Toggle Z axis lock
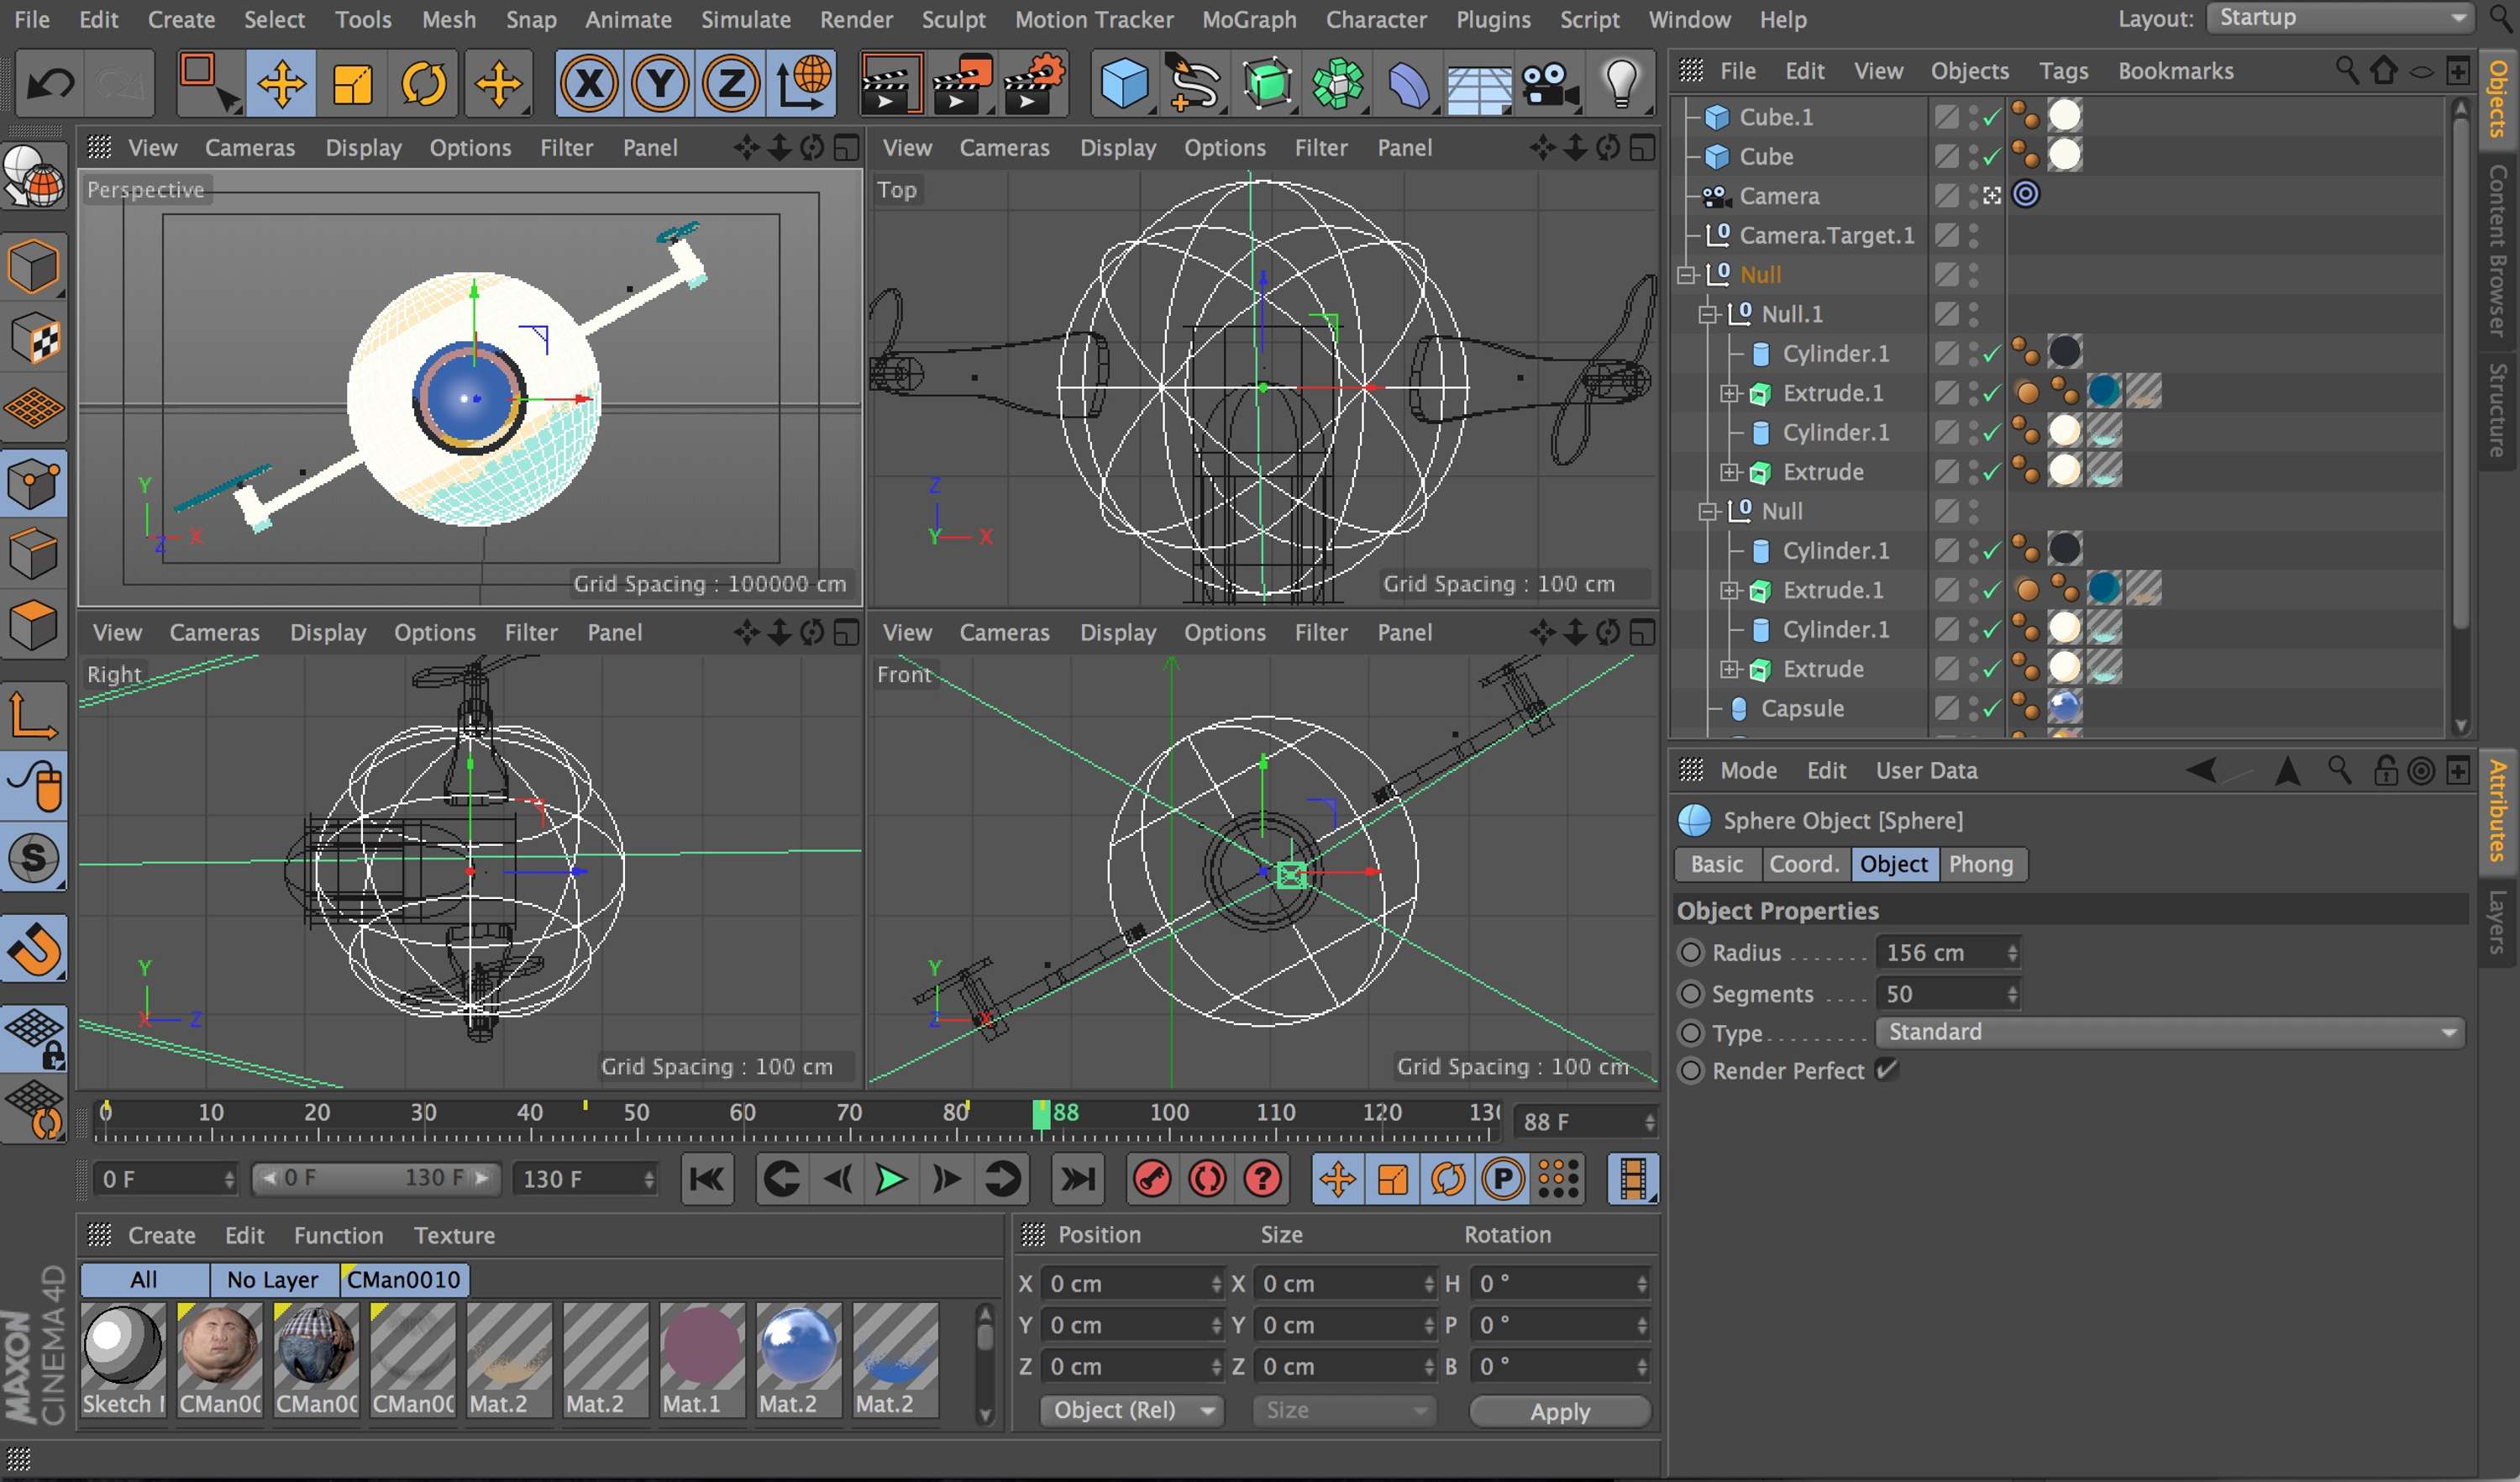This screenshot has width=2520, height=1482. (x=731, y=84)
